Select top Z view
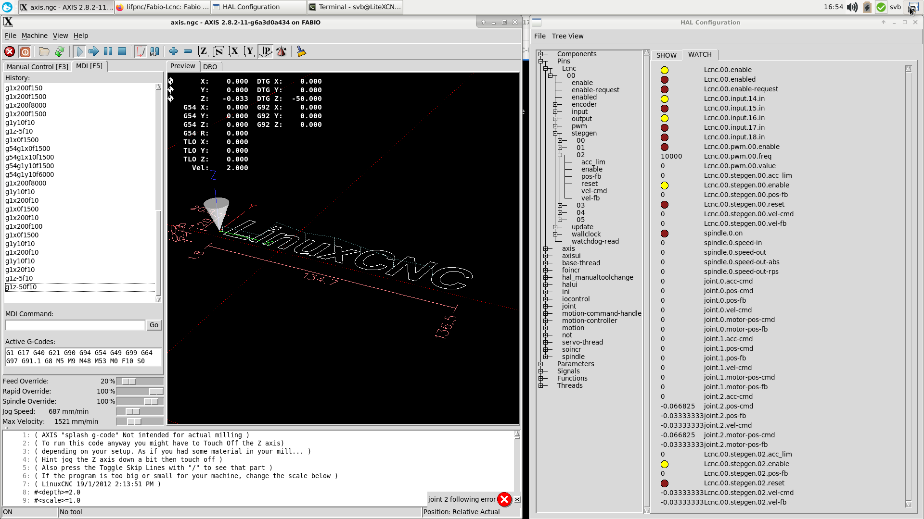This screenshot has width=924, height=519. [x=203, y=51]
